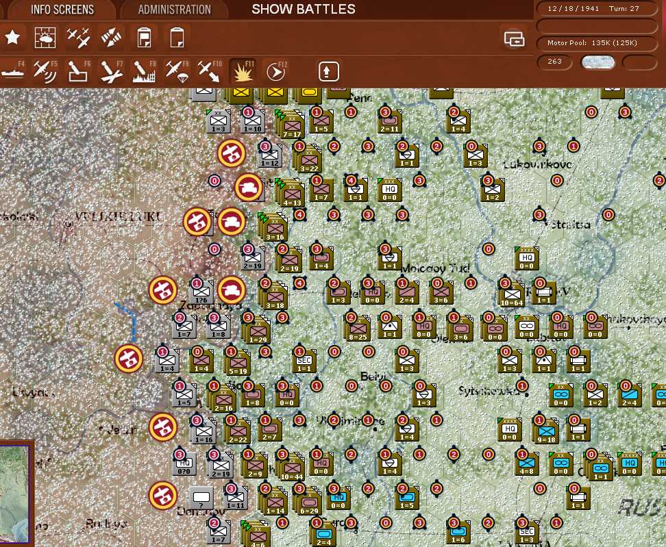The image size is (666, 547).
Task: Select the F8 bomb city mode icon
Action: 145,71
